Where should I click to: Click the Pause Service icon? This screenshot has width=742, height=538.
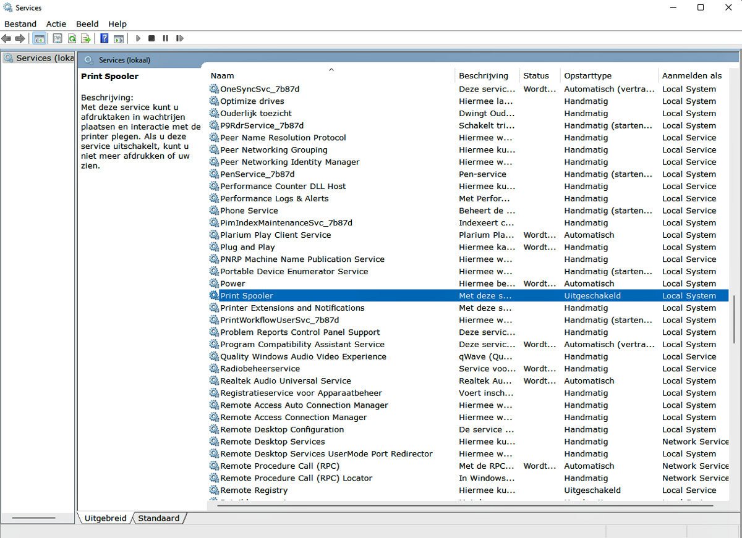(165, 38)
